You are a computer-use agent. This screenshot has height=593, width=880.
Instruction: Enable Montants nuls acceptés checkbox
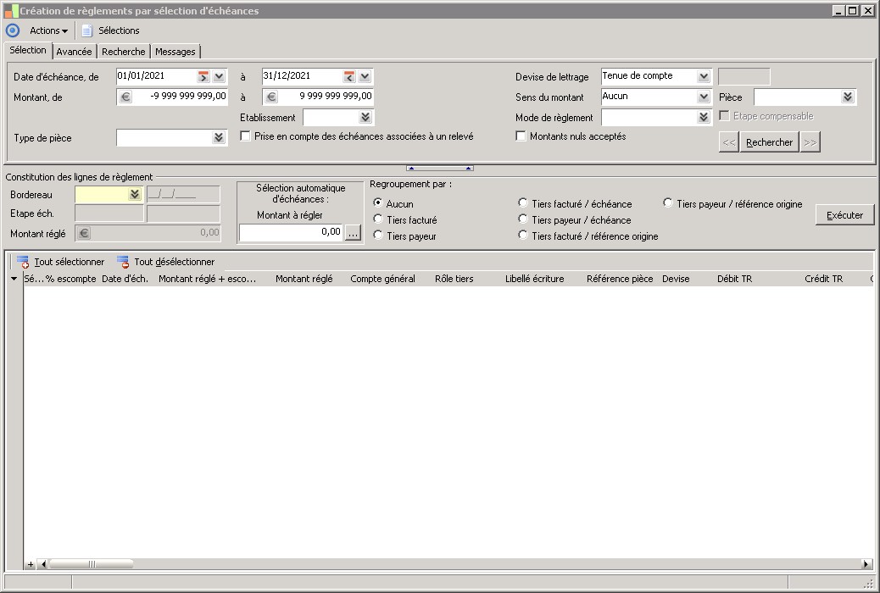click(521, 136)
